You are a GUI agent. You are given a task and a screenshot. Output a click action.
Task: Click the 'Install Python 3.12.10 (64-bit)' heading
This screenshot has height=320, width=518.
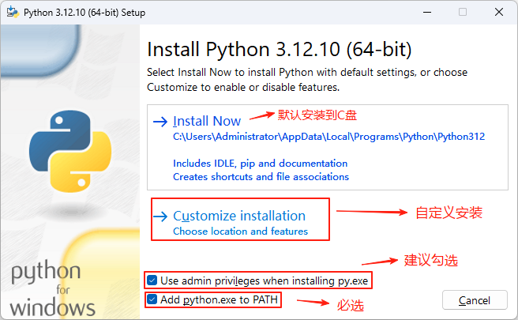(280, 50)
